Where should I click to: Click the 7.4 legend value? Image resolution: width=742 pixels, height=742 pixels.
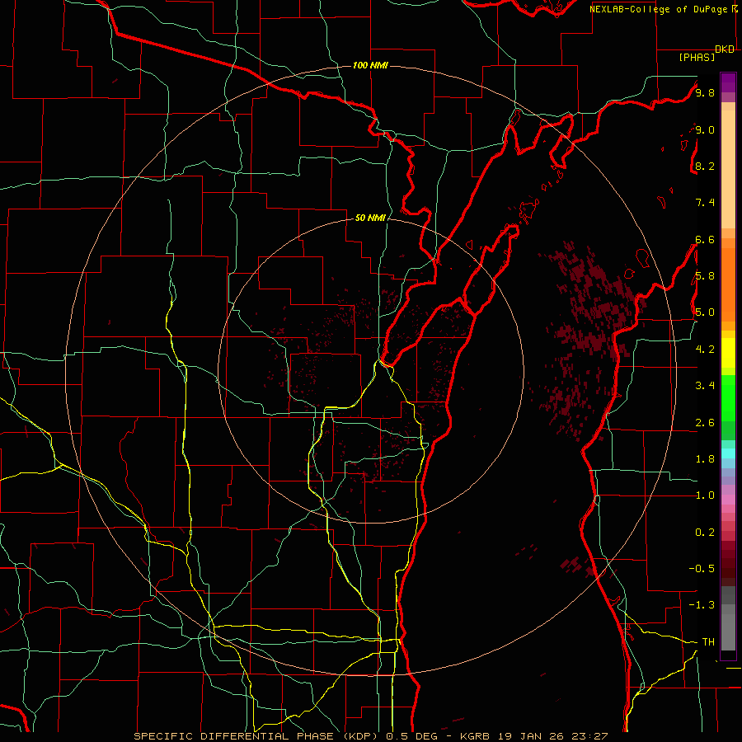705,203
